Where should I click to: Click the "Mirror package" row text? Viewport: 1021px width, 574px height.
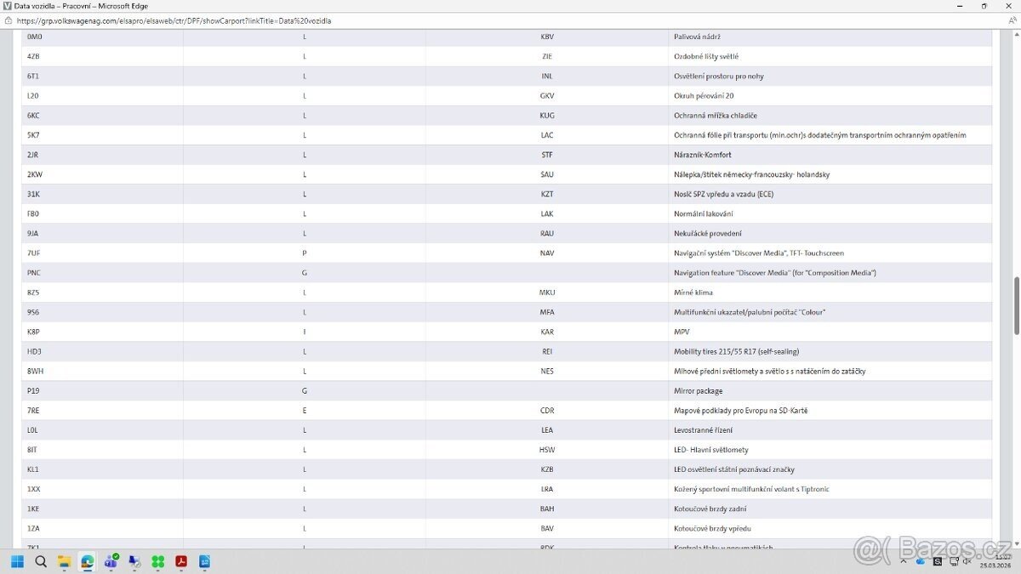(x=698, y=391)
